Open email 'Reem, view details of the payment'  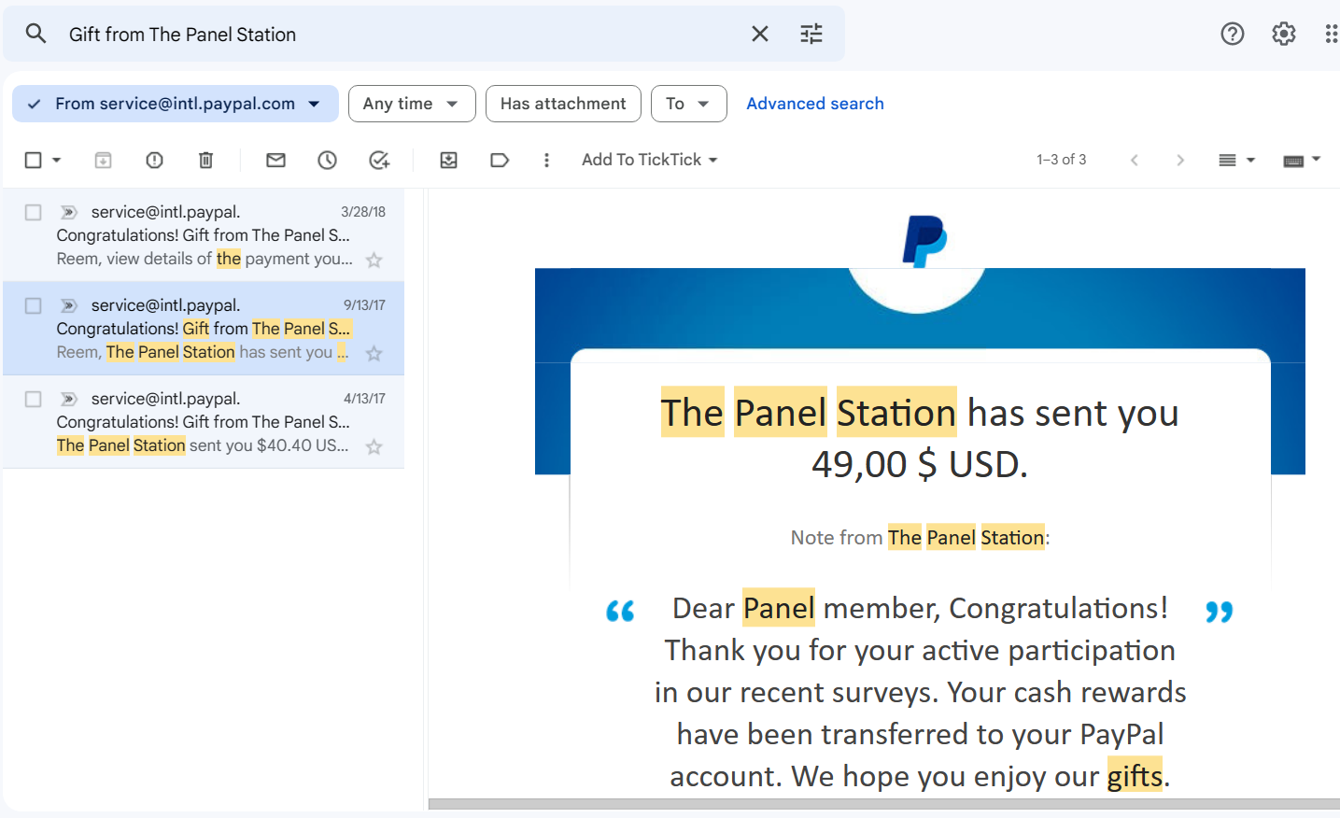click(204, 235)
